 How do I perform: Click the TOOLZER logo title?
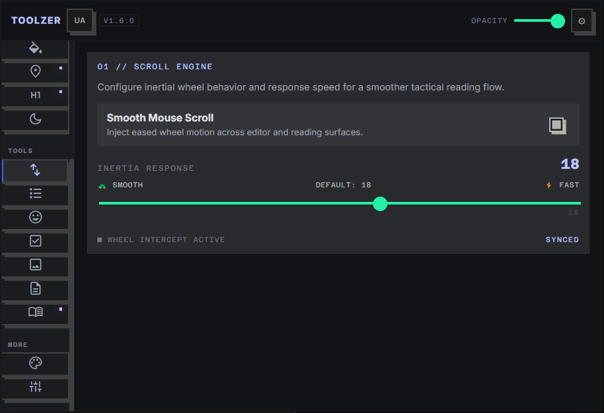pos(36,20)
